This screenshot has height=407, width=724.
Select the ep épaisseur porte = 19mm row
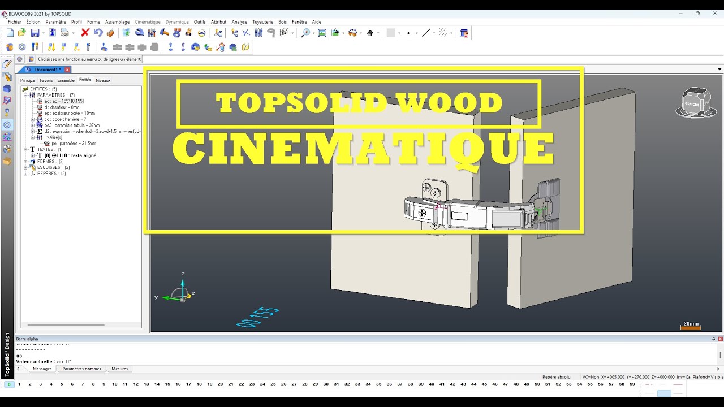tap(66, 113)
